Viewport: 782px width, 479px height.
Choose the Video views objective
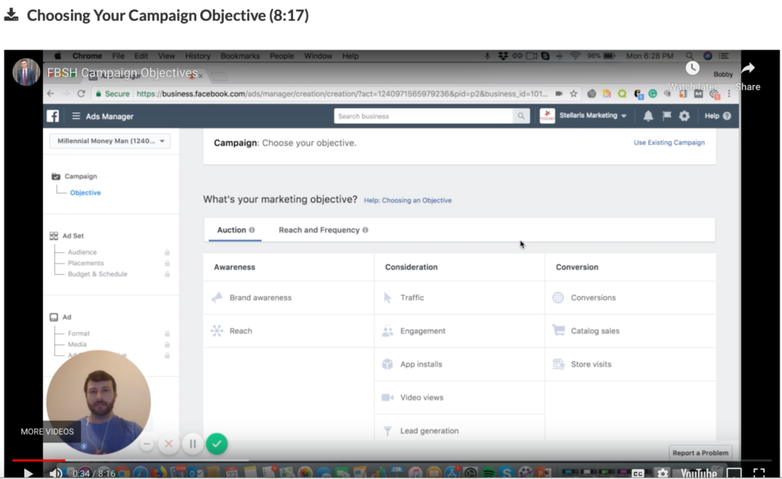tap(459, 398)
